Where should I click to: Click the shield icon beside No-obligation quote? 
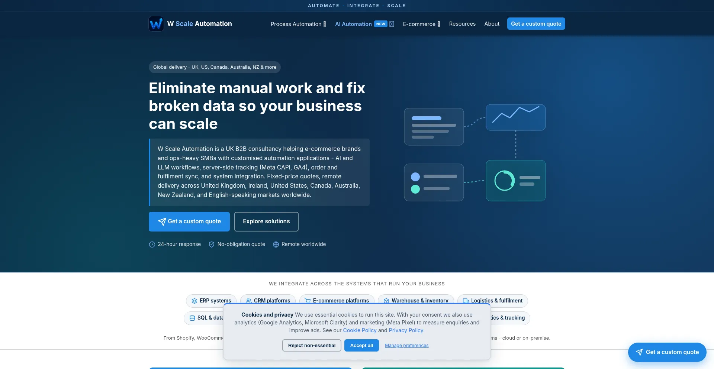[212, 245]
